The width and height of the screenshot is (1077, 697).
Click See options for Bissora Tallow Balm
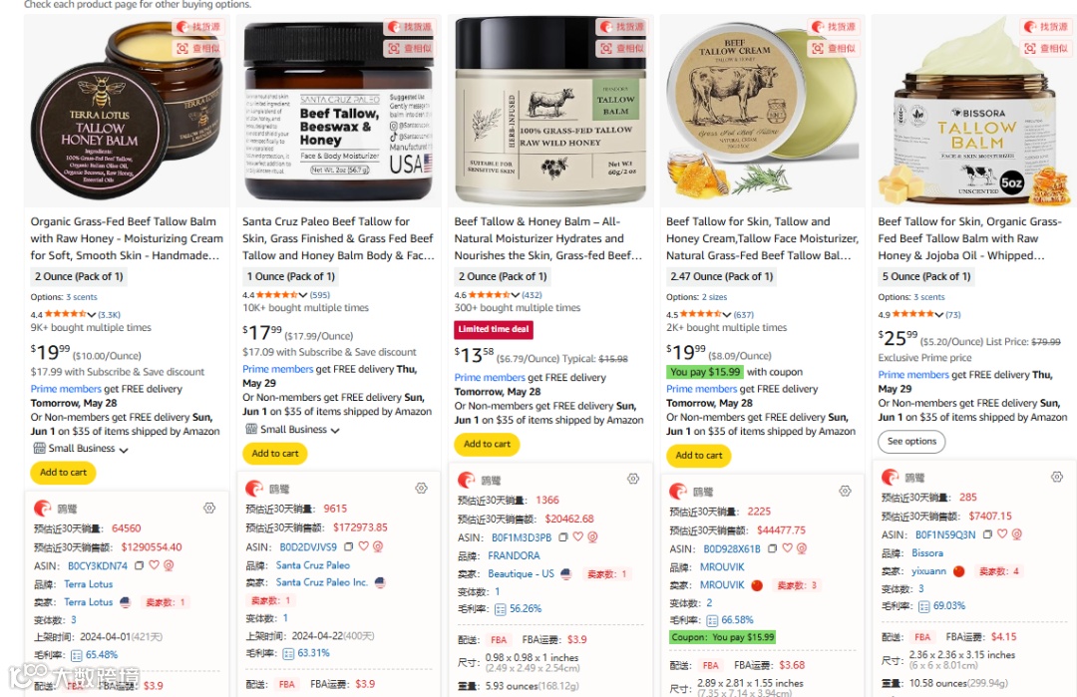[x=911, y=442]
